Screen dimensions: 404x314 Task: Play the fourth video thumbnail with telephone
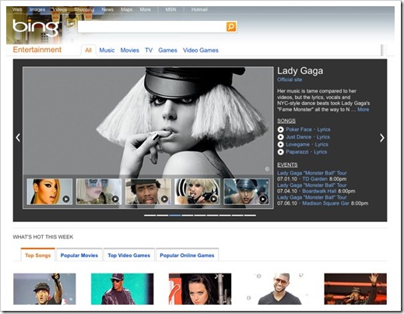tap(197, 192)
